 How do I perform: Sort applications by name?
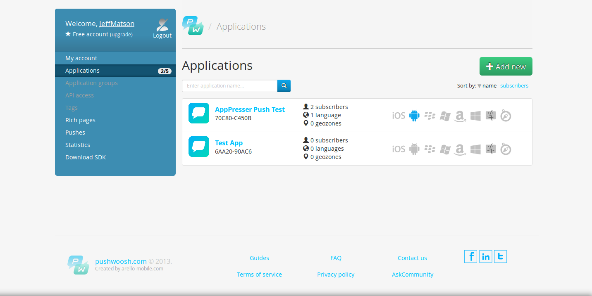pos(489,86)
